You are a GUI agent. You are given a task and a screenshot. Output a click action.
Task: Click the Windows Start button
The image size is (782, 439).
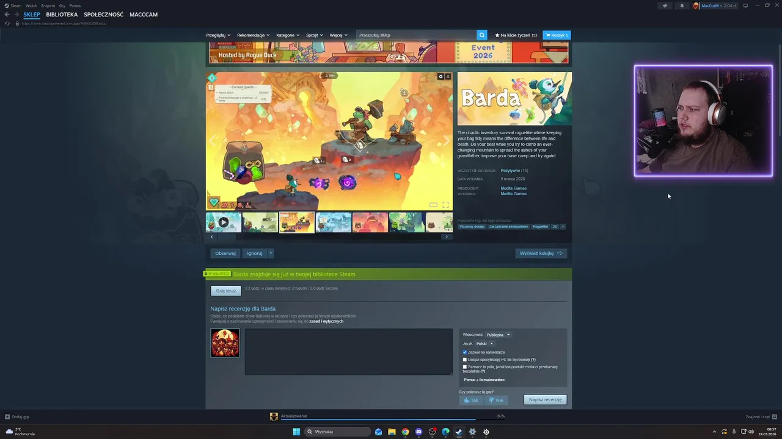click(296, 432)
